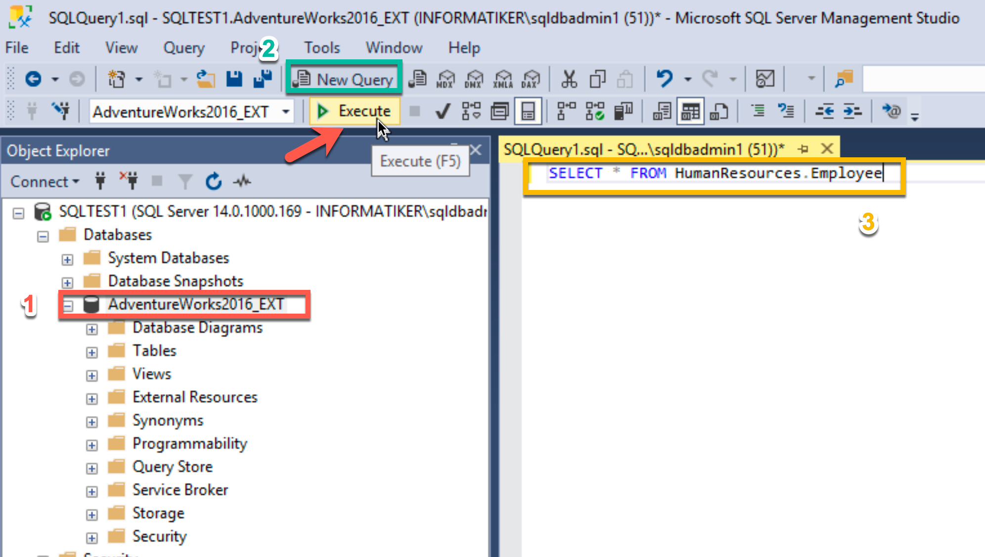Open the available databases dropdown
The height and width of the screenshot is (557, 985).
pos(286,112)
